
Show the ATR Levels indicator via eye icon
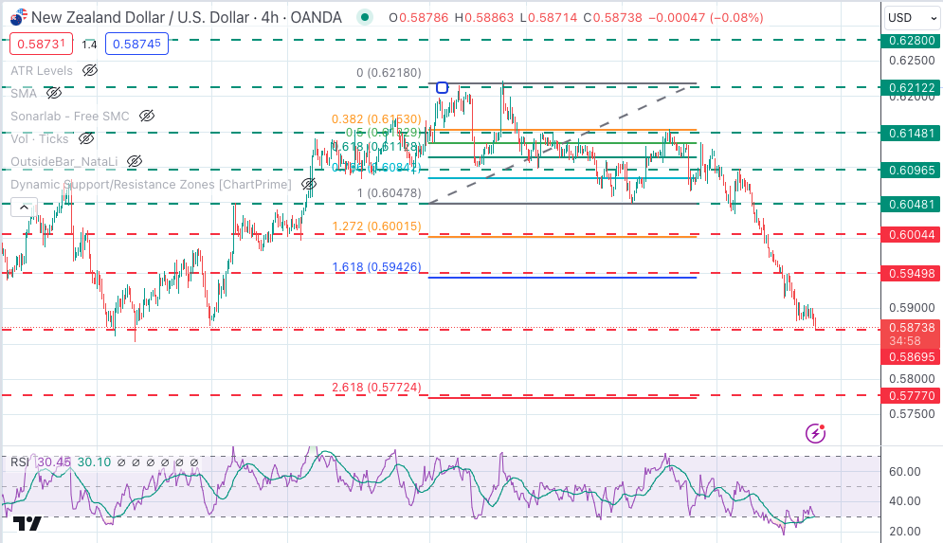click(x=90, y=71)
